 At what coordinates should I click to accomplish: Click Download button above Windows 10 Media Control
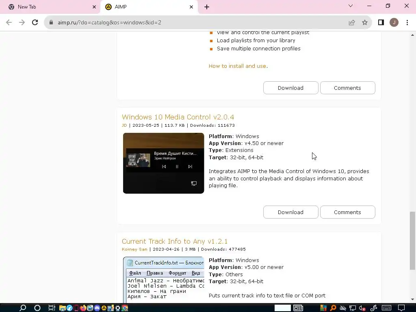pos(290,88)
